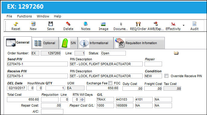Viewport: 207px width, 115px height.
Task: Click the Status field showing Open
Action: coord(113,53)
